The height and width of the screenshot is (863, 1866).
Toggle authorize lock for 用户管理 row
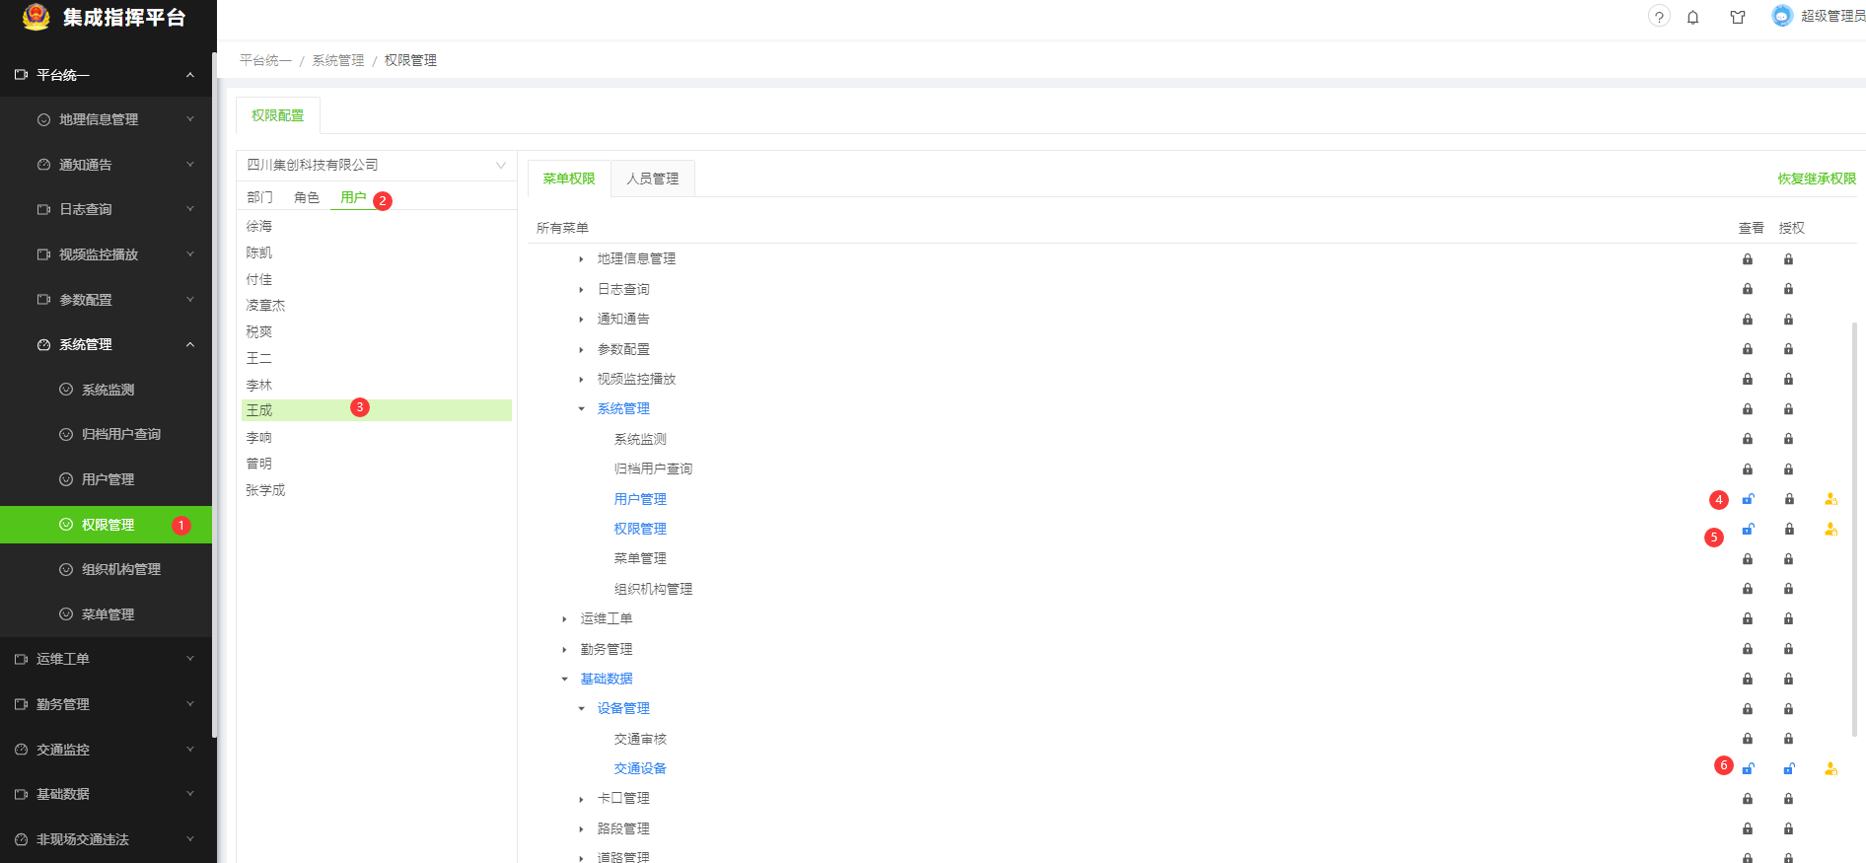click(1788, 499)
